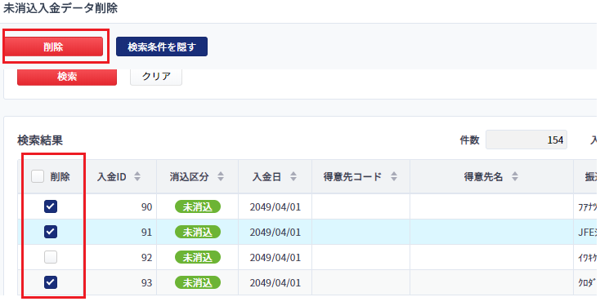
Task: Click 入金日 2049/04/01 in row 92
Action: click(x=275, y=258)
